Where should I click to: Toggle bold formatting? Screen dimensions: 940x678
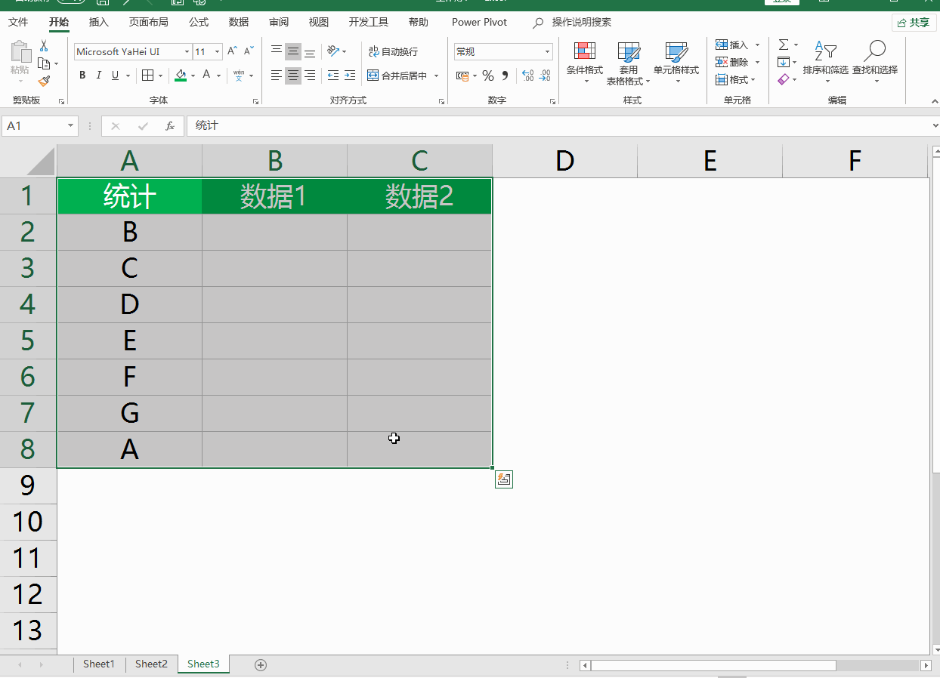(82, 76)
